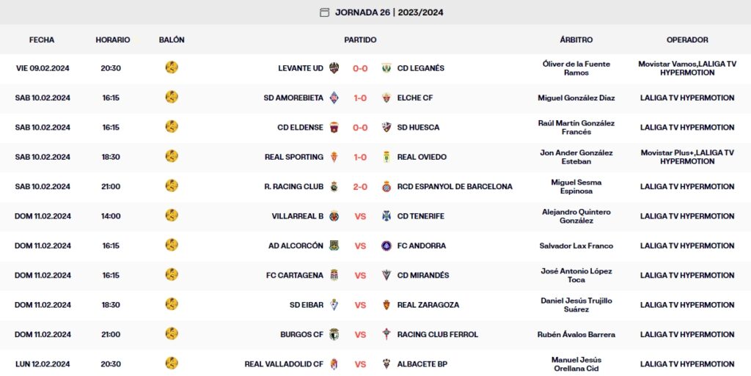The height and width of the screenshot is (376, 751).
Task: Click the Real Valladolid CF crest
Action: tap(334, 364)
